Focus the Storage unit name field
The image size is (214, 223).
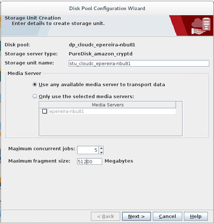(x=139, y=63)
